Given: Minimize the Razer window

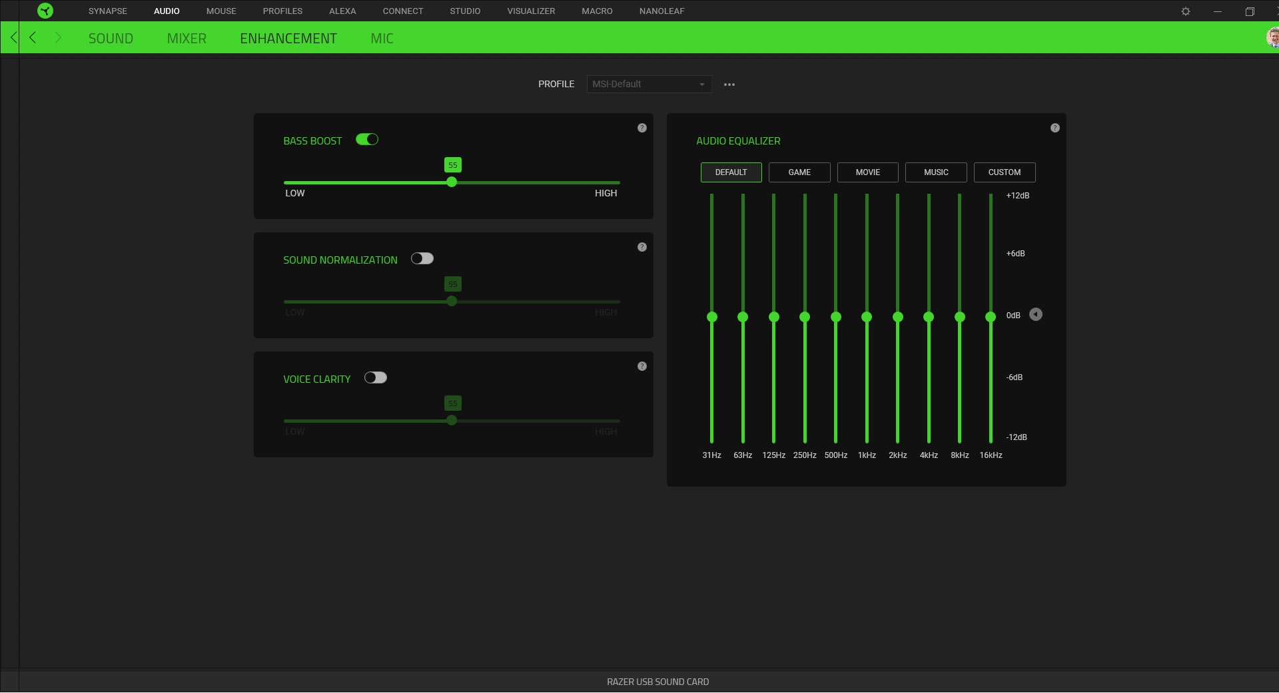Looking at the screenshot, I should pos(1218,11).
